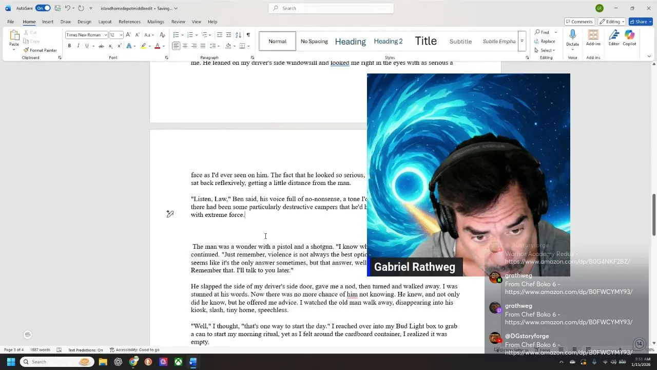Apply Subscript formatting
This screenshot has height=370, width=657.
coord(110,46)
